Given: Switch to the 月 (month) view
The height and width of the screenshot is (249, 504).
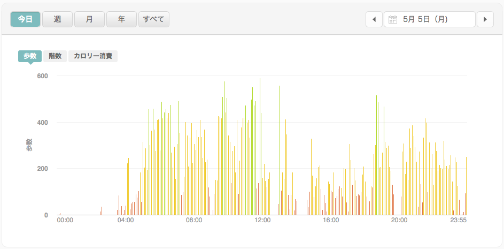Looking at the screenshot, I should point(89,19).
